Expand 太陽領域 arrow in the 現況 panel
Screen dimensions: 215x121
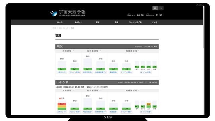tap(73, 51)
